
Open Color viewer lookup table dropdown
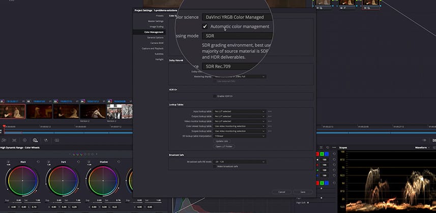pyautogui.click(x=240, y=126)
